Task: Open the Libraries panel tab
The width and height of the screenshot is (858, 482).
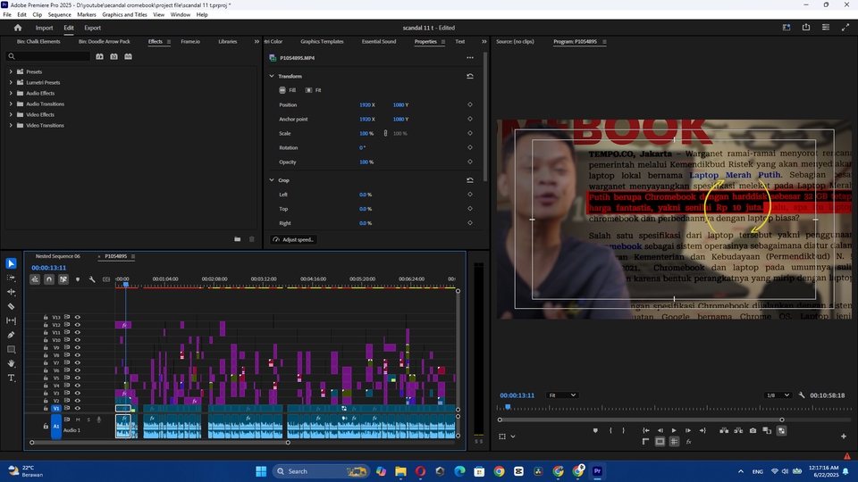Action: pos(228,42)
